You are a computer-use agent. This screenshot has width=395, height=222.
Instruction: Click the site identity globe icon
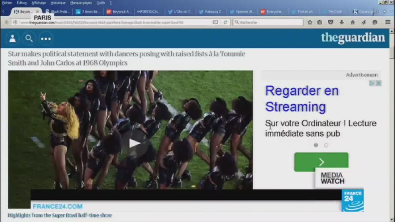15,22
